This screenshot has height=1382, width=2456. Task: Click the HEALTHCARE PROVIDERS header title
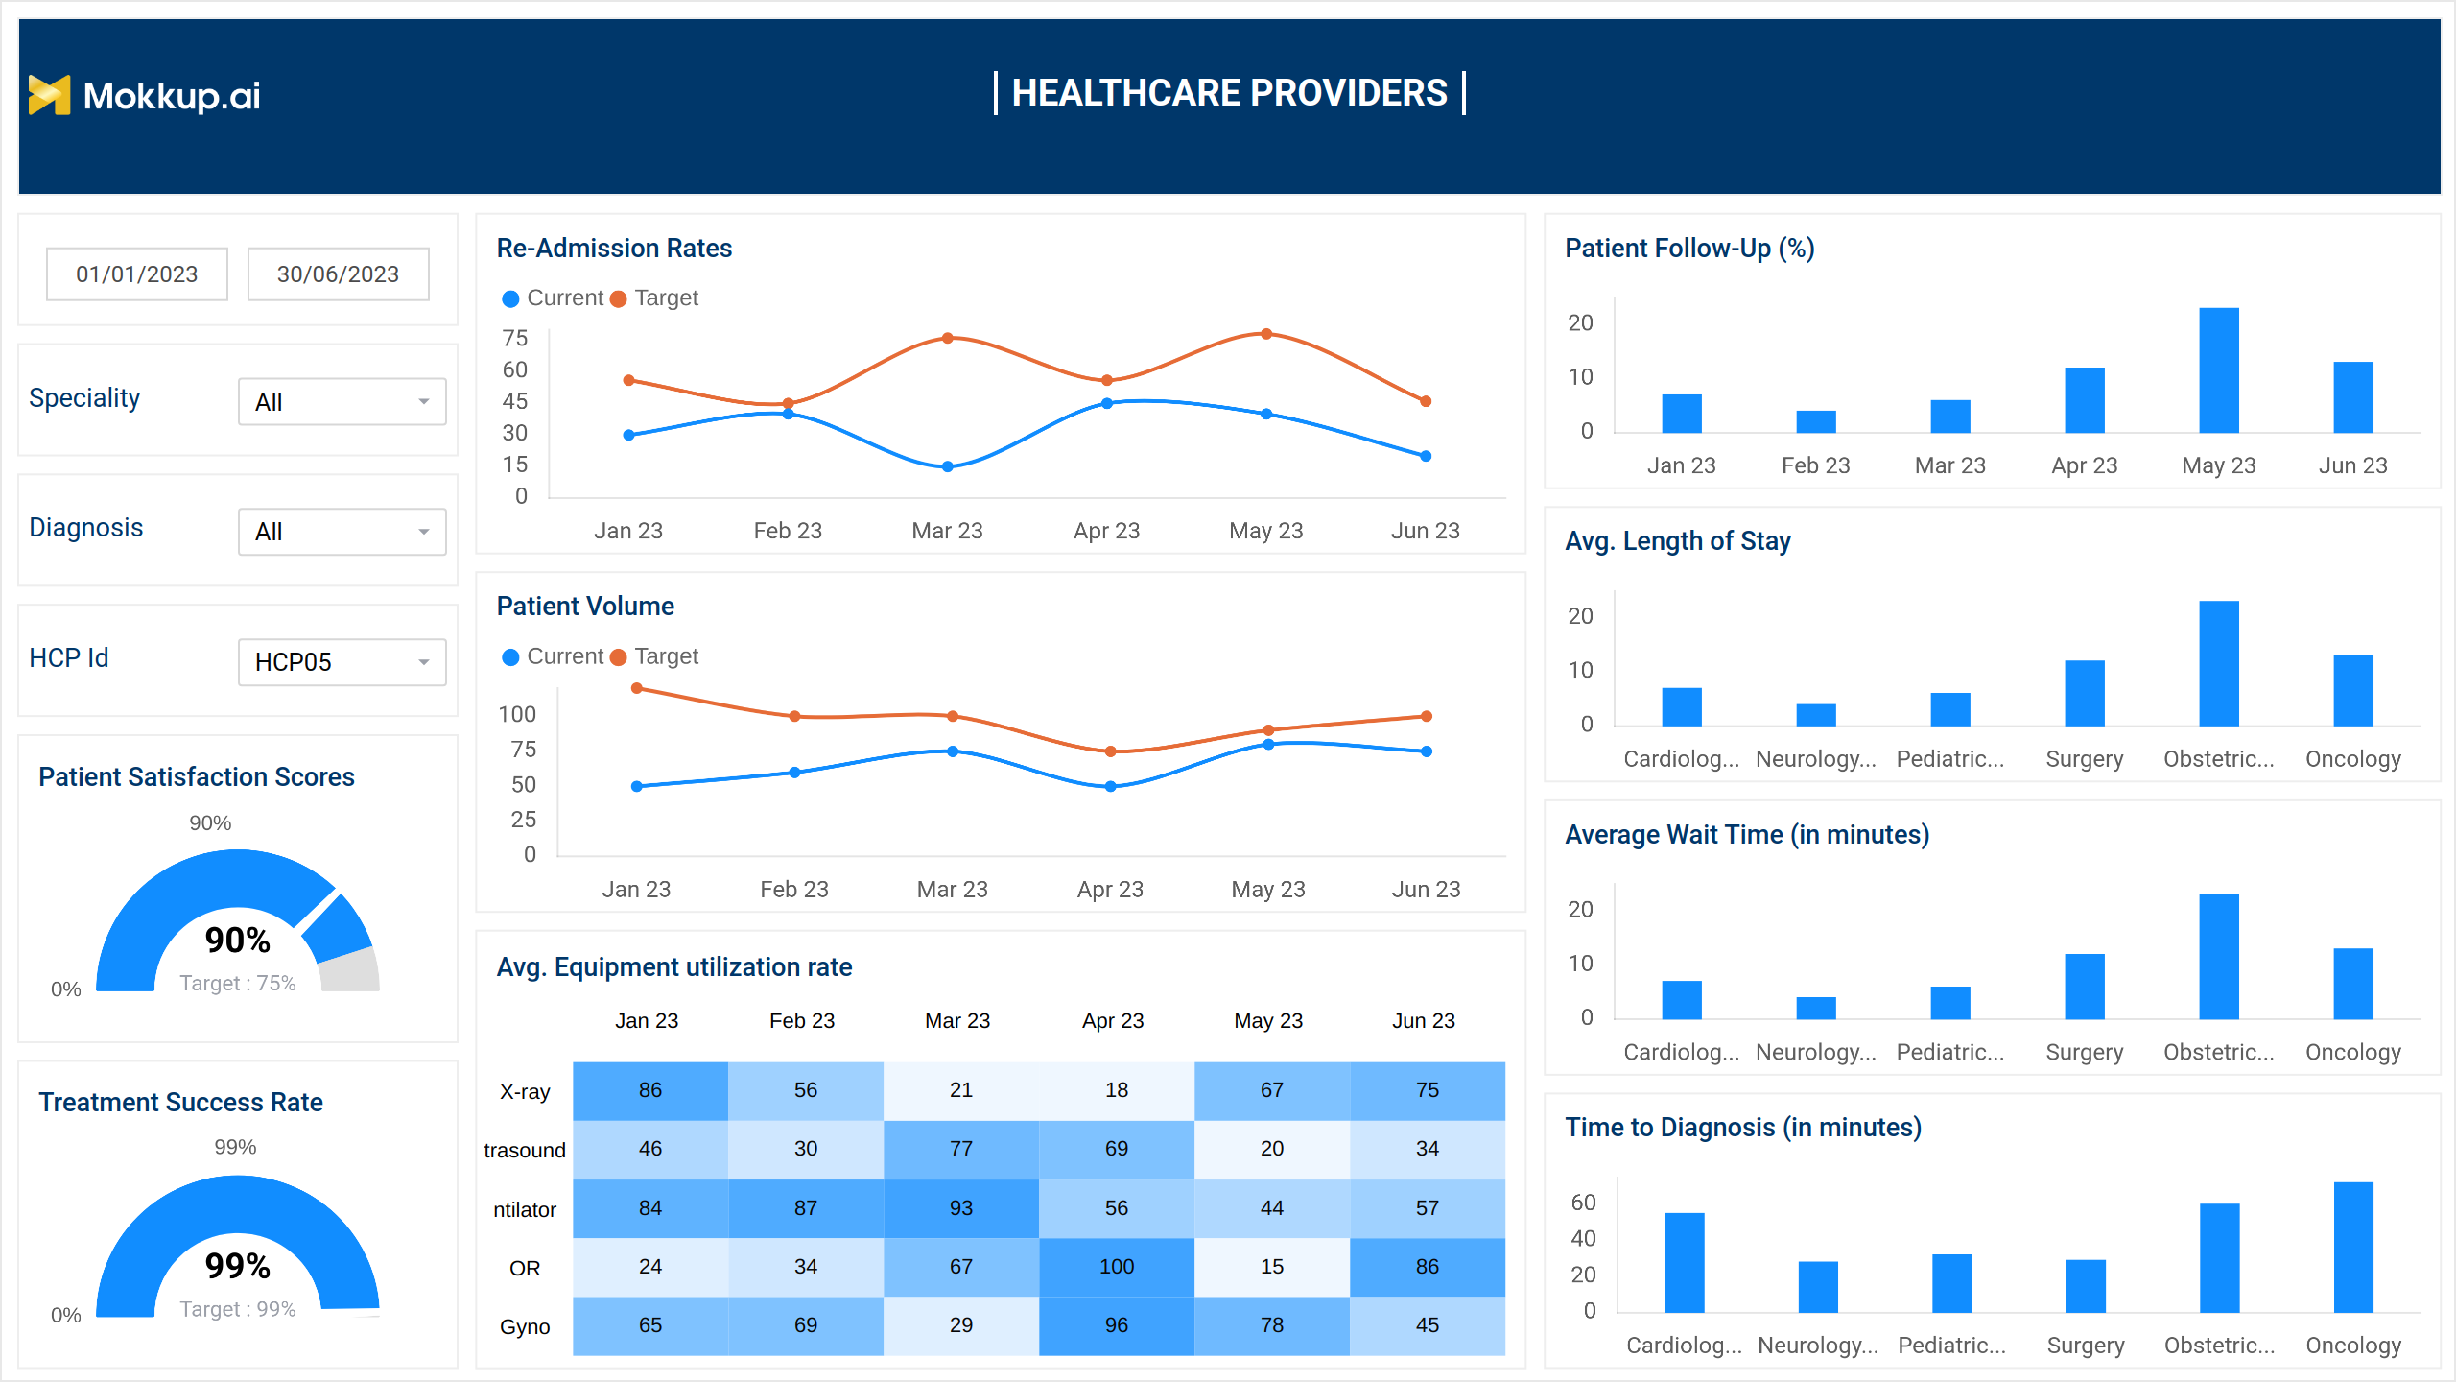pyautogui.click(x=1230, y=93)
